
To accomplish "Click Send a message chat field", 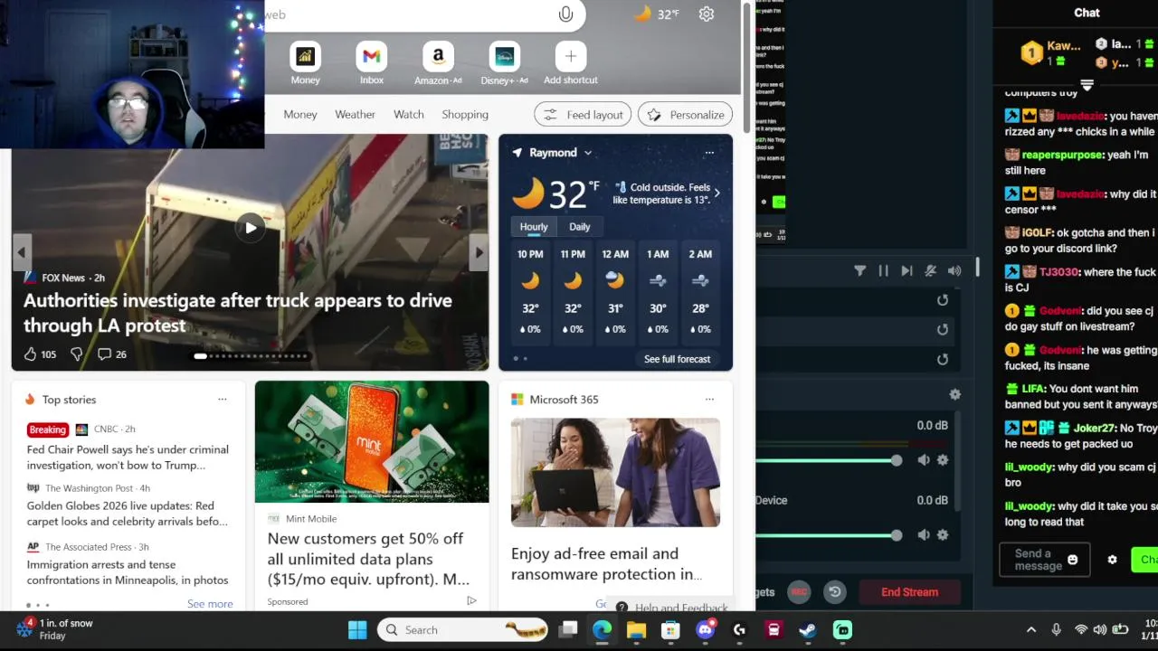I will [x=1044, y=560].
